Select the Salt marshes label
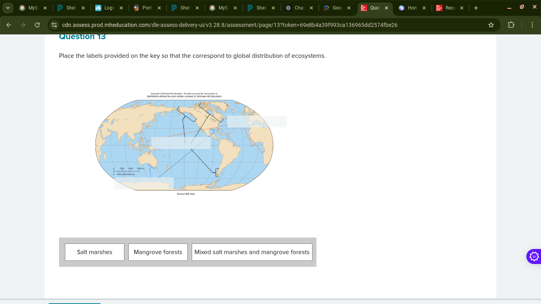This screenshot has height=304, width=541. click(95, 252)
